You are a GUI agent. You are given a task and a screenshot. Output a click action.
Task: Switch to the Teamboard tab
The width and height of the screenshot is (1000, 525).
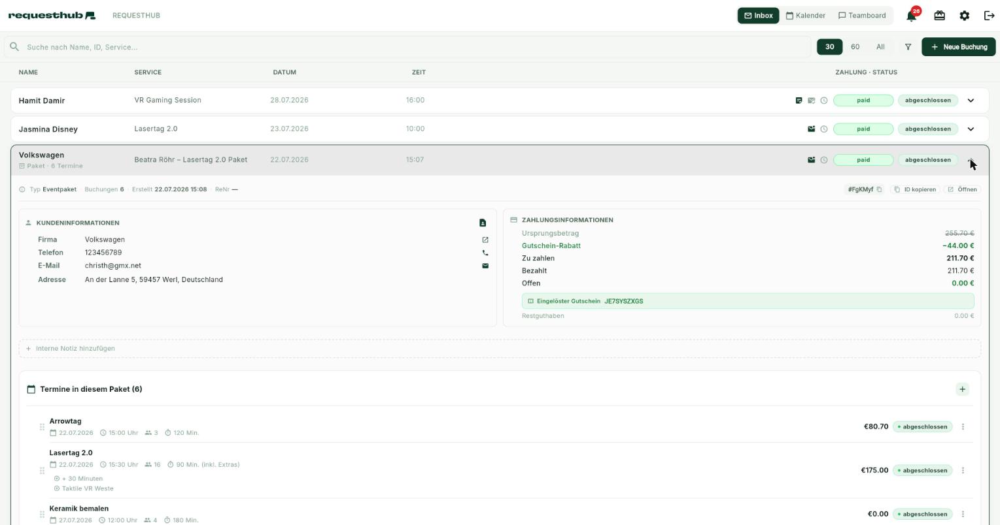click(862, 16)
